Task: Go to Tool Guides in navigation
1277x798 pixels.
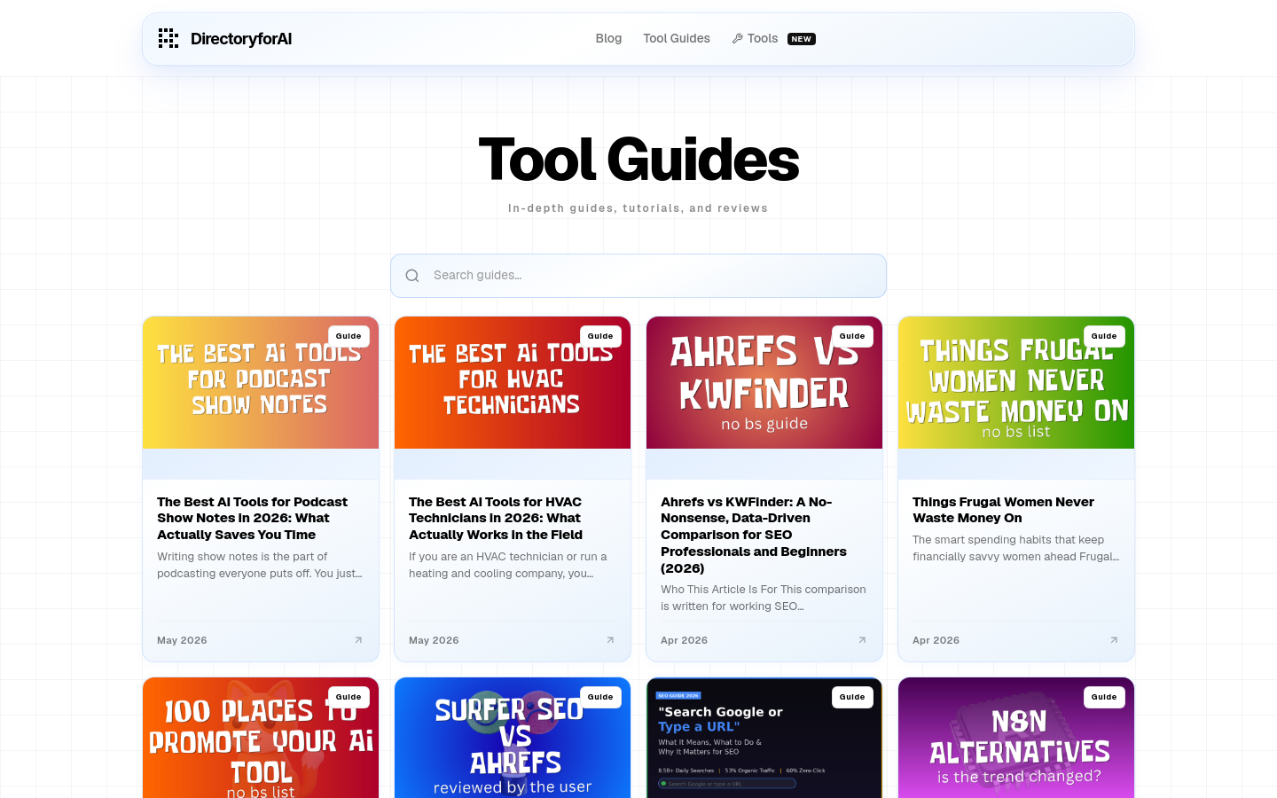Action: 677,38
